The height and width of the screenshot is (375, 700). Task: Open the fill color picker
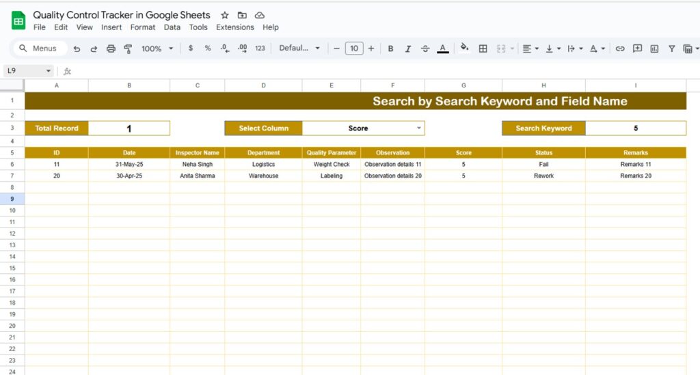click(464, 48)
